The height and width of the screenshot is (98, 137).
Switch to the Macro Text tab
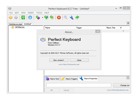(x=52, y=79)
